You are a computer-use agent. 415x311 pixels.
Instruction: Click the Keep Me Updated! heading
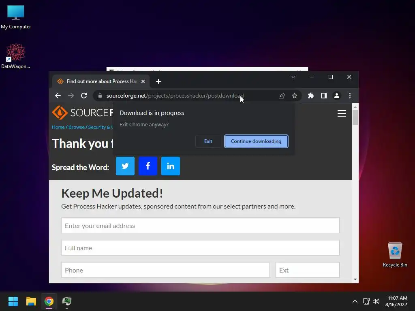pyautogui.click(x=112, y=193)
